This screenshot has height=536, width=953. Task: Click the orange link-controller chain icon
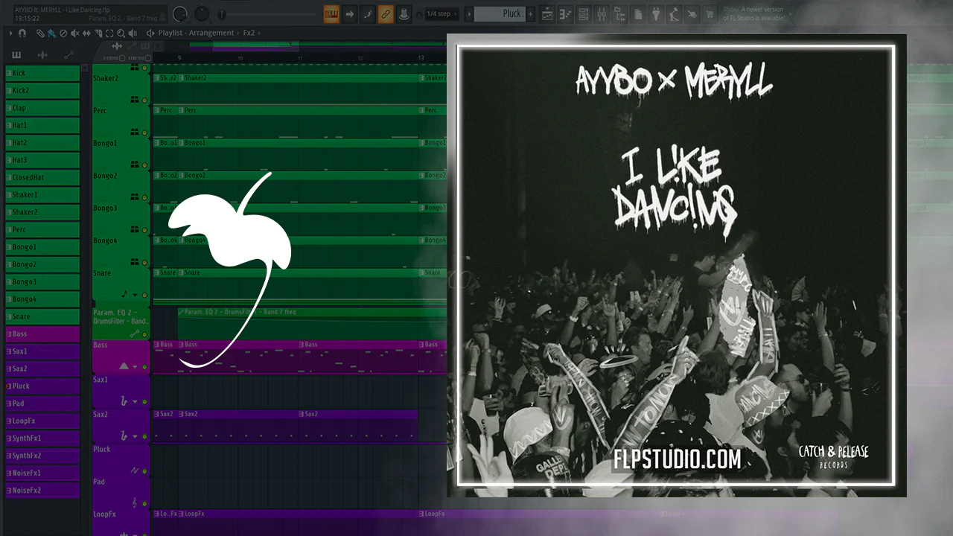pos(386,13)
